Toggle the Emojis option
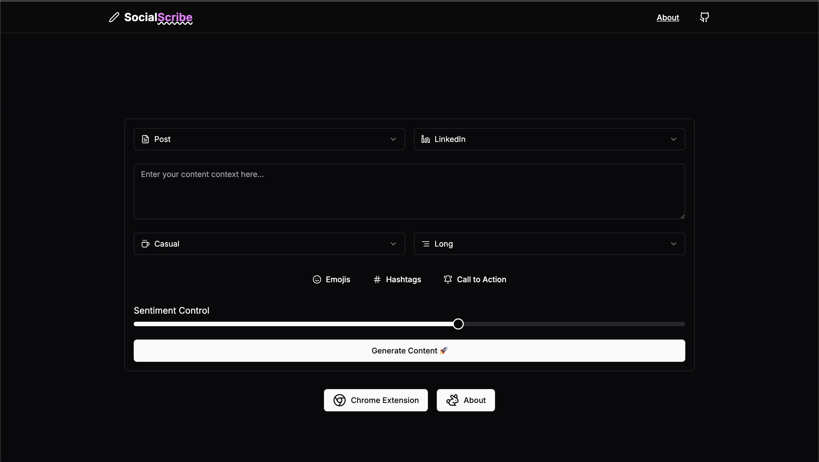This screenshot has height=462, width=819. click(331, 279)
